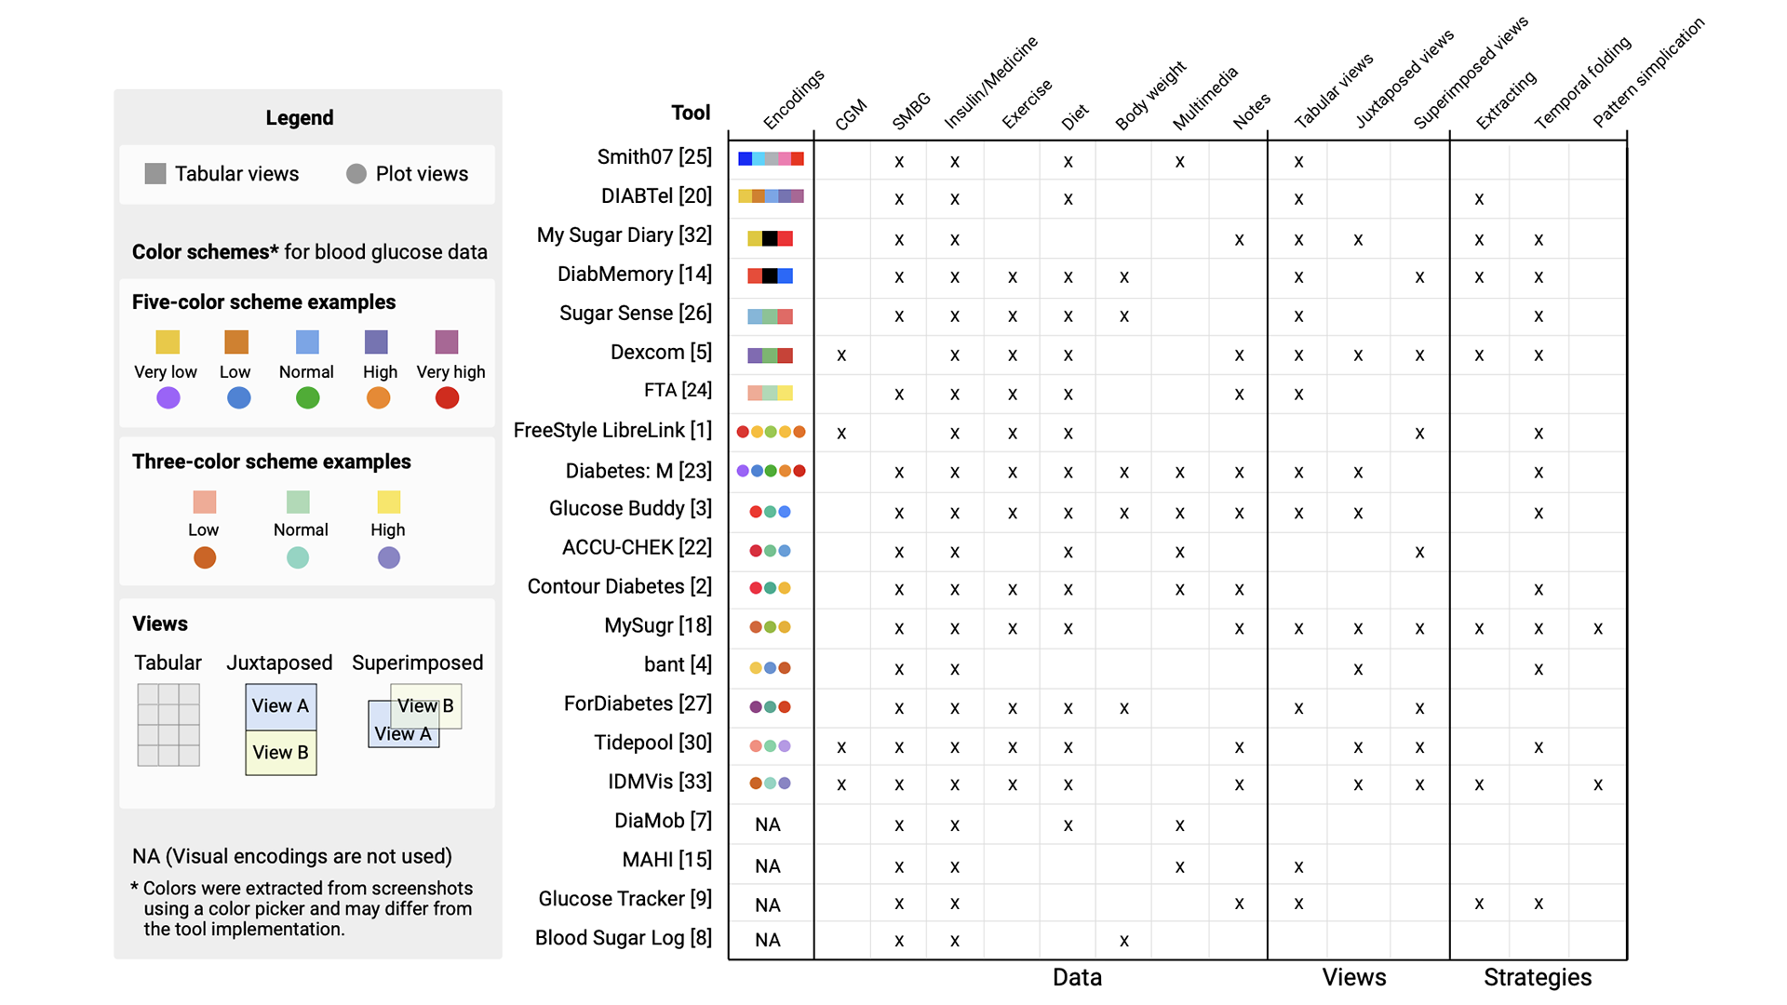Viewport: 1787px width, 1005px height.
Task: Click the Dexcom encoding squares
Action: point(771,355)
